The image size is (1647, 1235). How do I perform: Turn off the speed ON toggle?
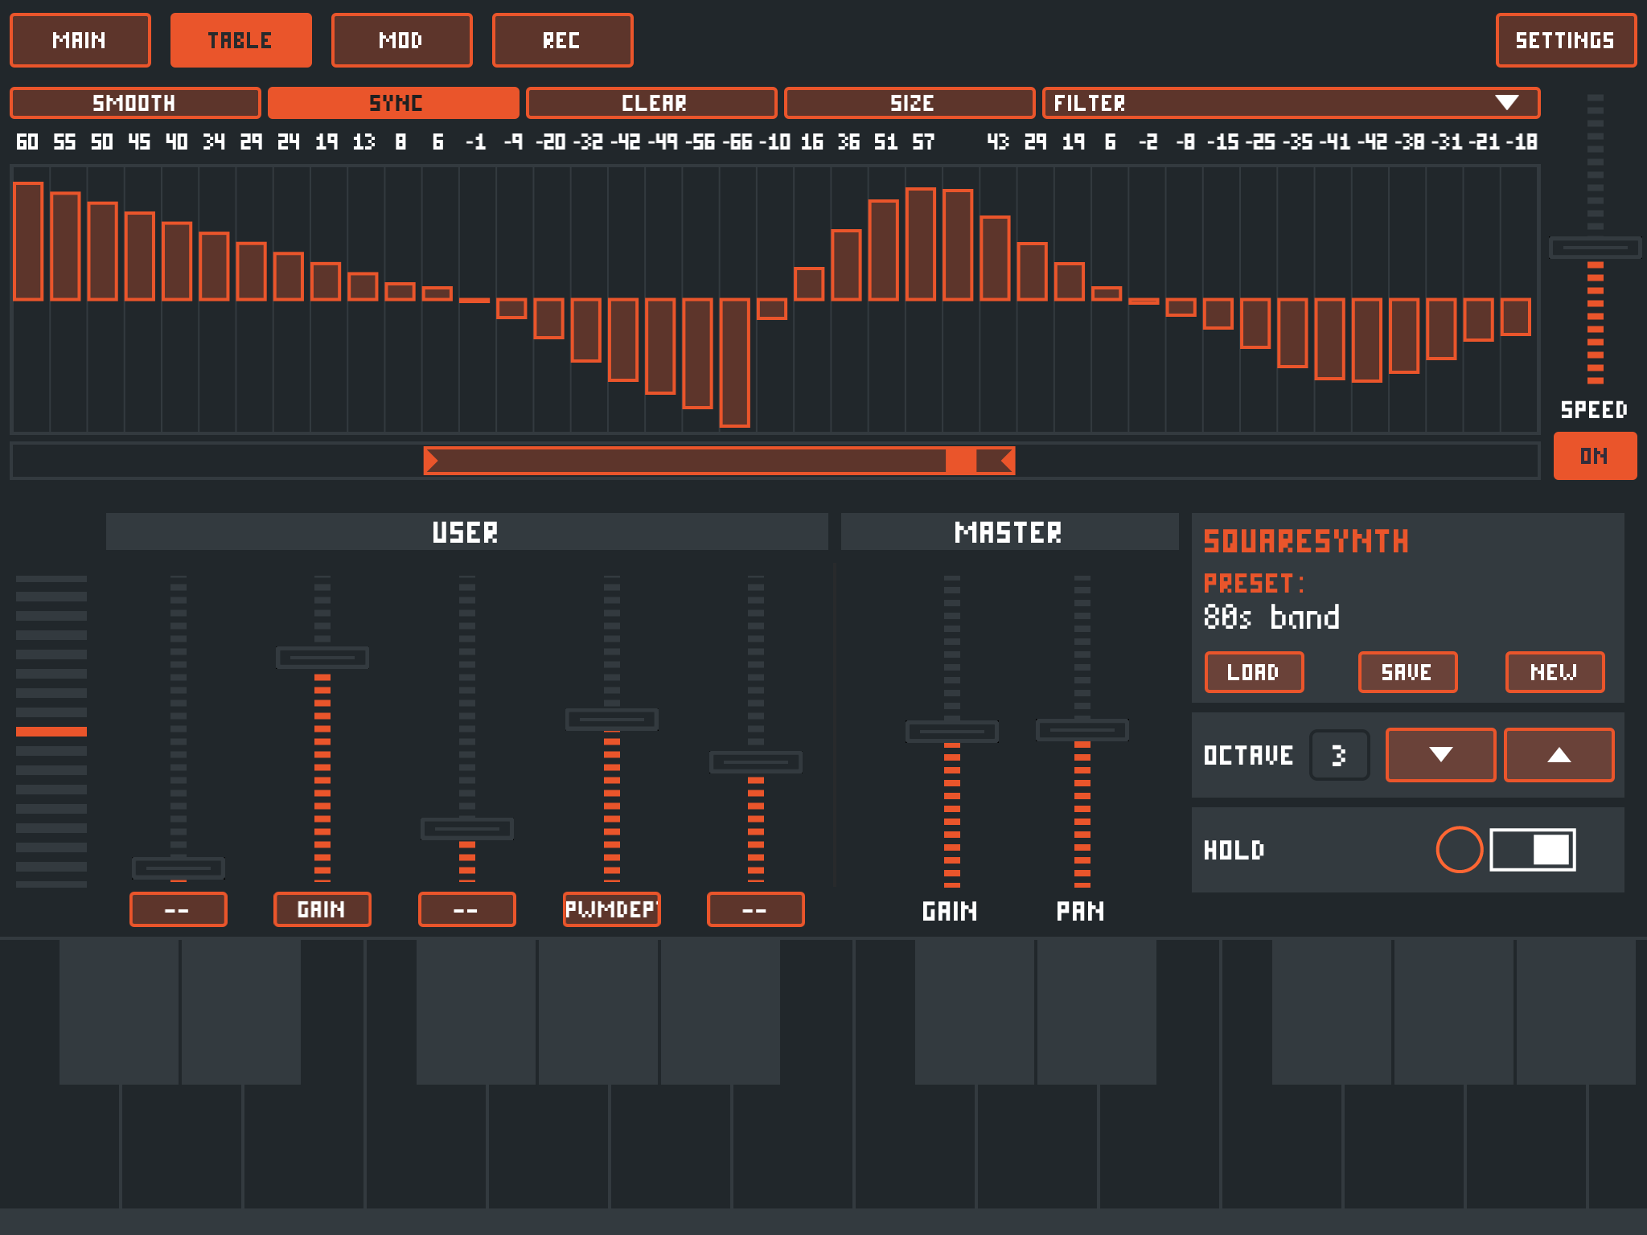click(1594, 456)
